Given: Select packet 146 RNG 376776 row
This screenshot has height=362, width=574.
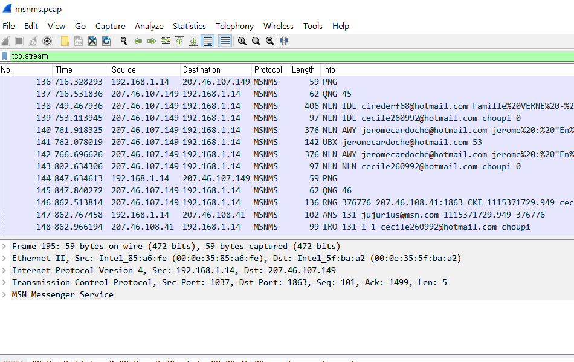Looking at the screenshot, I should click(x=287, y=202).
